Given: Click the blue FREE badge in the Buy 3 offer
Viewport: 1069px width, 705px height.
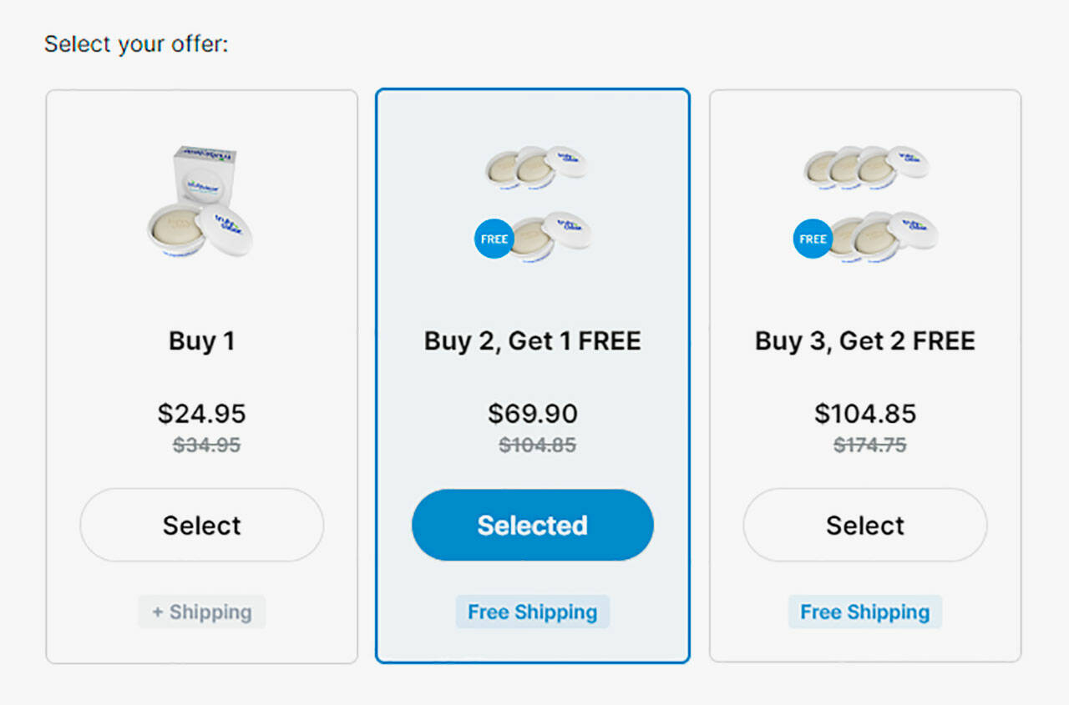Looking at the screenshot, I should tap(813, 239).
